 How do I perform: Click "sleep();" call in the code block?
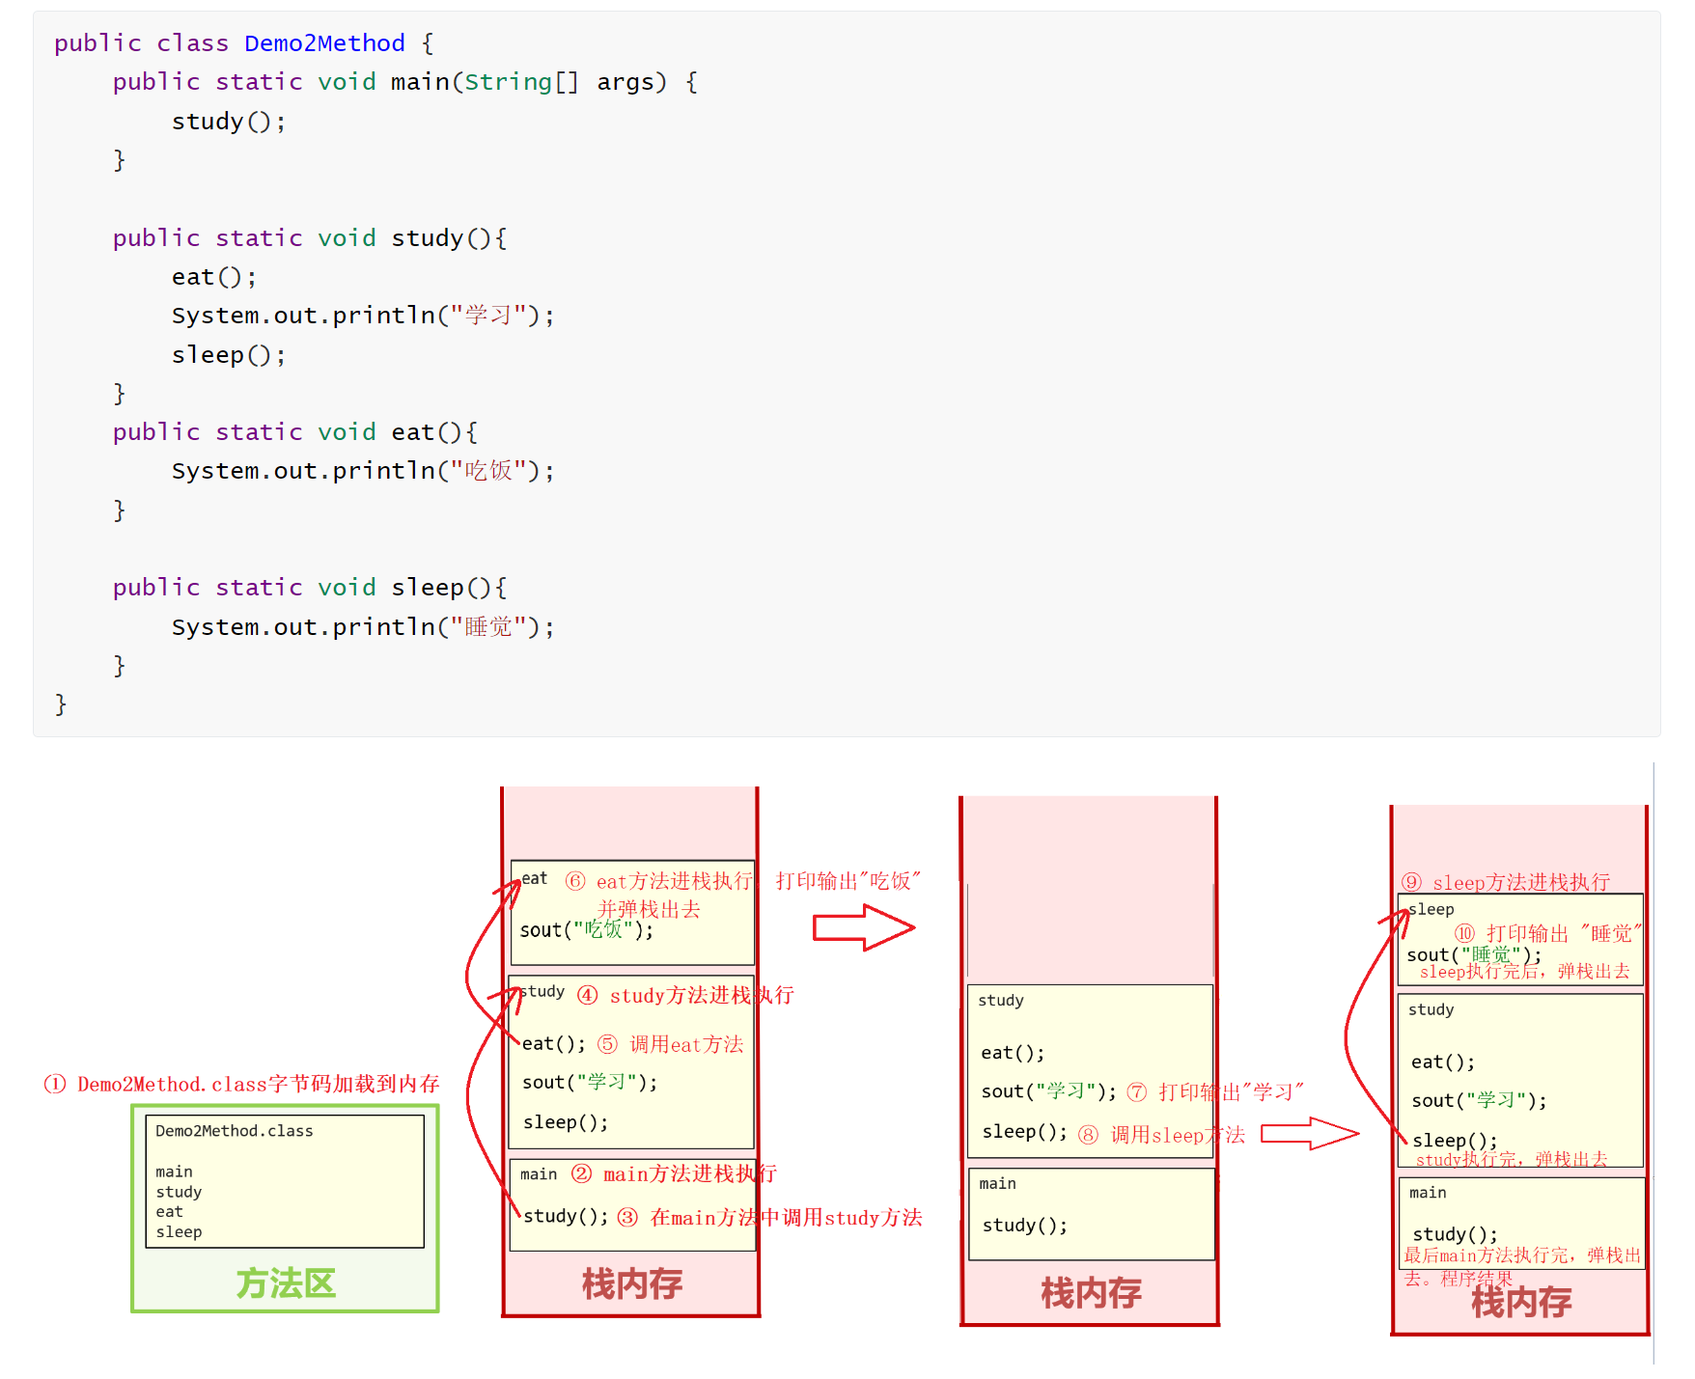[x=229, y=355]
